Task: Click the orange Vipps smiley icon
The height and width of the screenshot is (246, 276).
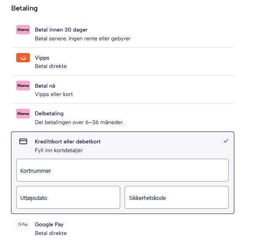Action: (23, 58)
